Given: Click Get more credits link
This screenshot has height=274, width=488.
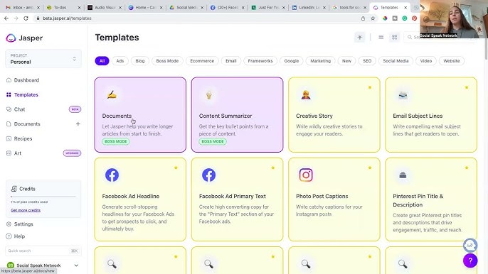Looking at the screenshot, I should tap(26, 210).
